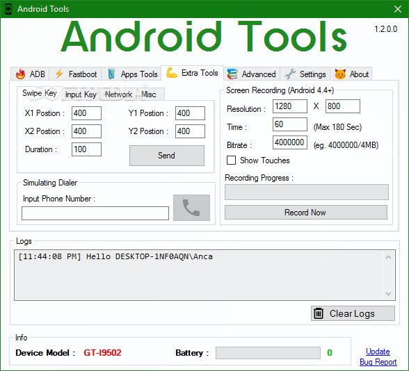
Task: Click the resolution width field 1280
Action: click(290, 106)
